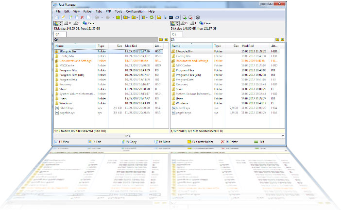Screen dimensions: 341x210
Task: Click the settings gear icon in toolbar
Action: [x=198, y=17]
